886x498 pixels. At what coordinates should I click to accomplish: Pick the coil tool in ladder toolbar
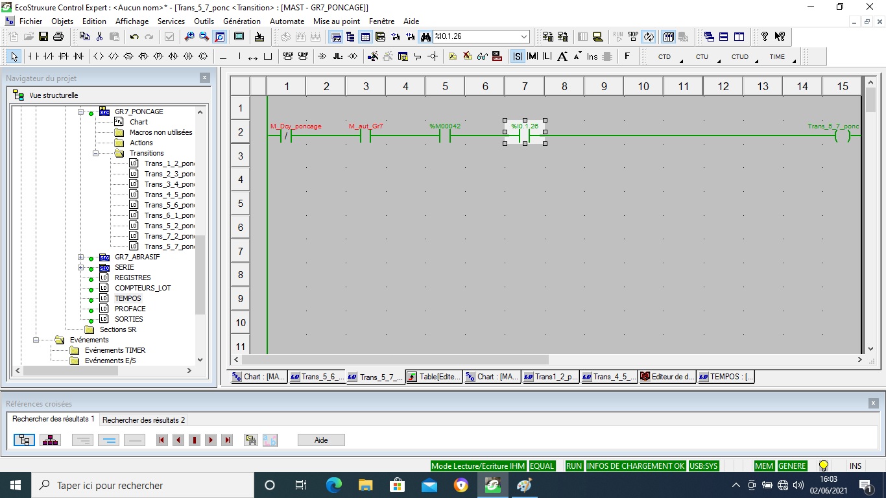99,56
